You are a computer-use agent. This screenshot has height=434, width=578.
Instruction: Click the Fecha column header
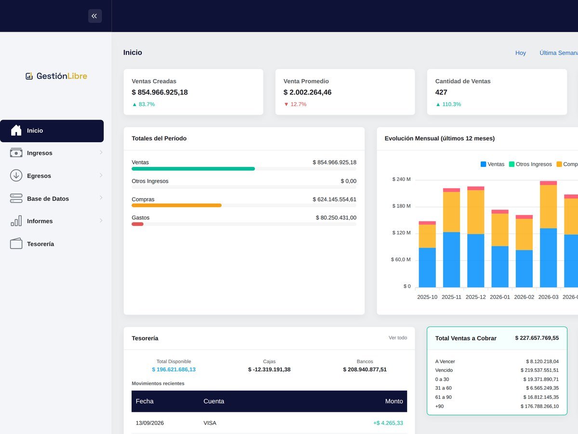(144, 401)
